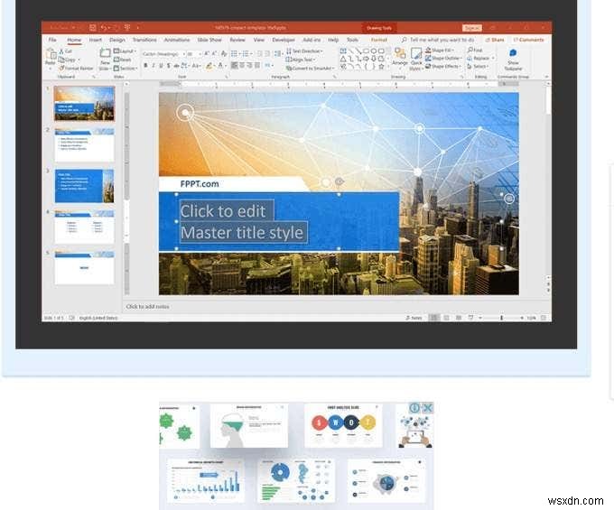The height and width of the screenshot is (510, 614).
Task: Expand the Layout dropdown
Action: coord(125,51)
